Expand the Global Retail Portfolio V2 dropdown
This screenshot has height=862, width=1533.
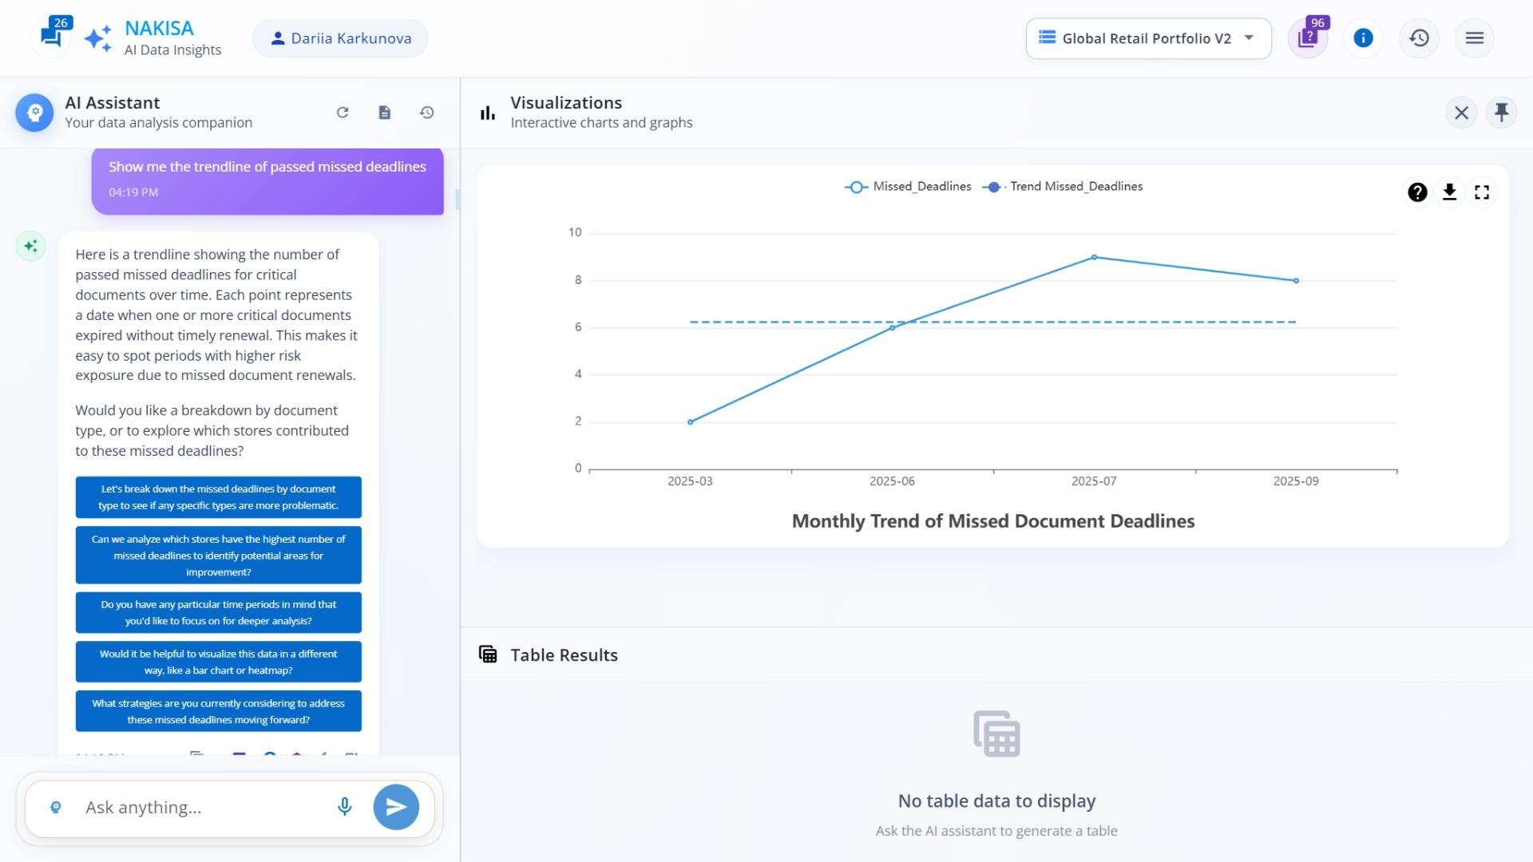pyautogui.click(x=1147, y=38)
